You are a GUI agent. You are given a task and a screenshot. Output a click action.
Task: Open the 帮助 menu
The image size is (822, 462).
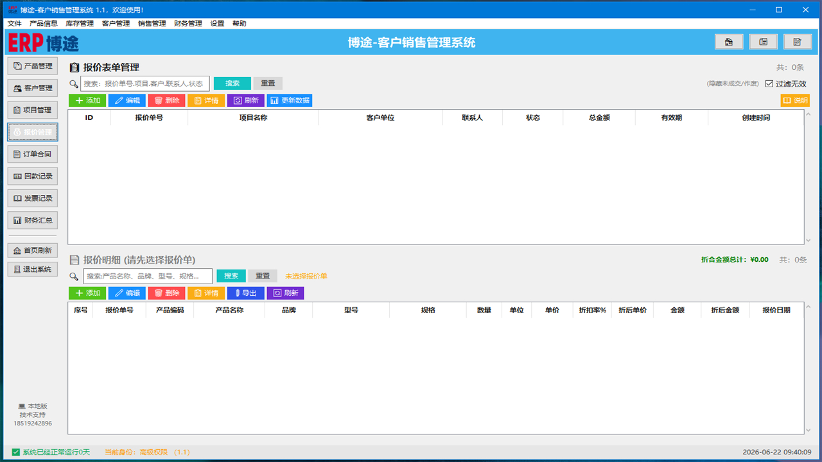click(239, 23)
